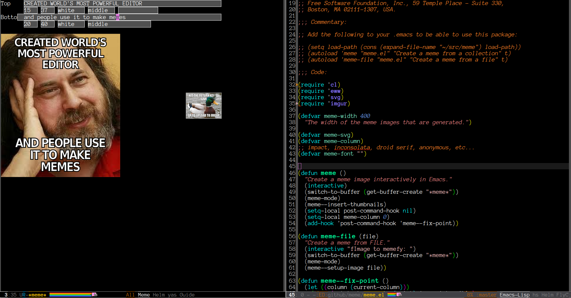Image resolution: width=571 pixels, height=298 pixels.
Task: Click 'UR' status flags in left mode line
Action: (23, 295)
